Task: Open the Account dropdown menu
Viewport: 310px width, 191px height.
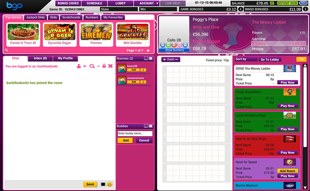Action: click(146, 3)
